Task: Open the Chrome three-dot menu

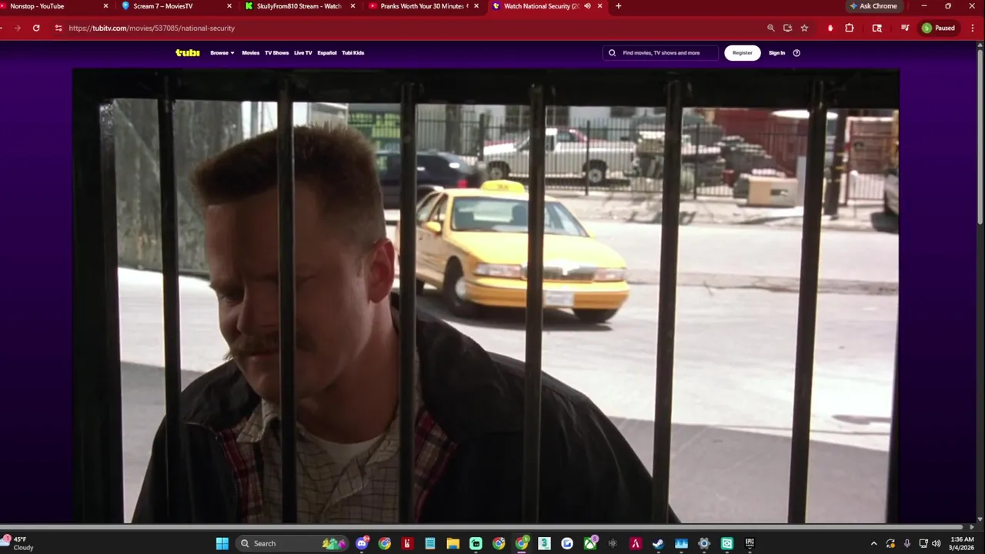Action: (x=971, y=28)
